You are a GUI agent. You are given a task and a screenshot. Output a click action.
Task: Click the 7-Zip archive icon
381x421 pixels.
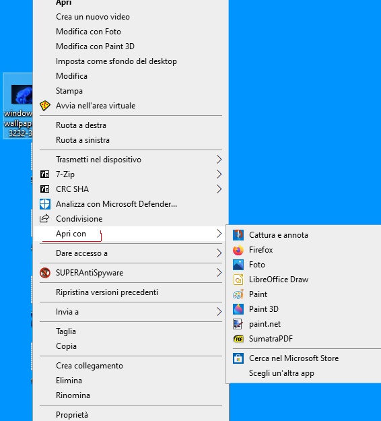(x=44, y=174)
